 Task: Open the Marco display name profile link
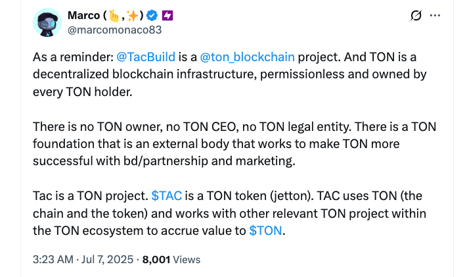81,15
